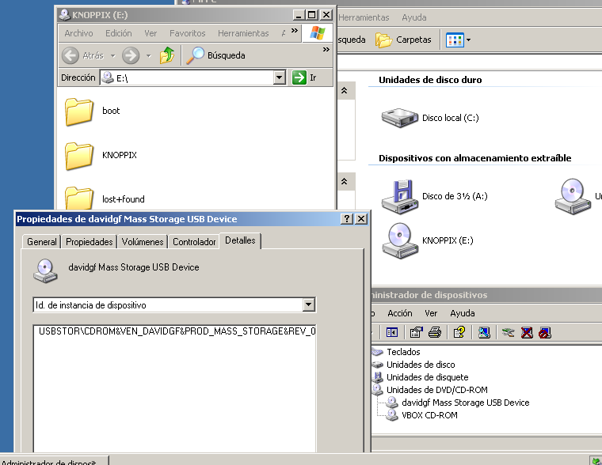Open Acción menu in Device Manager
The width and height of the screenshot is (602, 465).
400,313
